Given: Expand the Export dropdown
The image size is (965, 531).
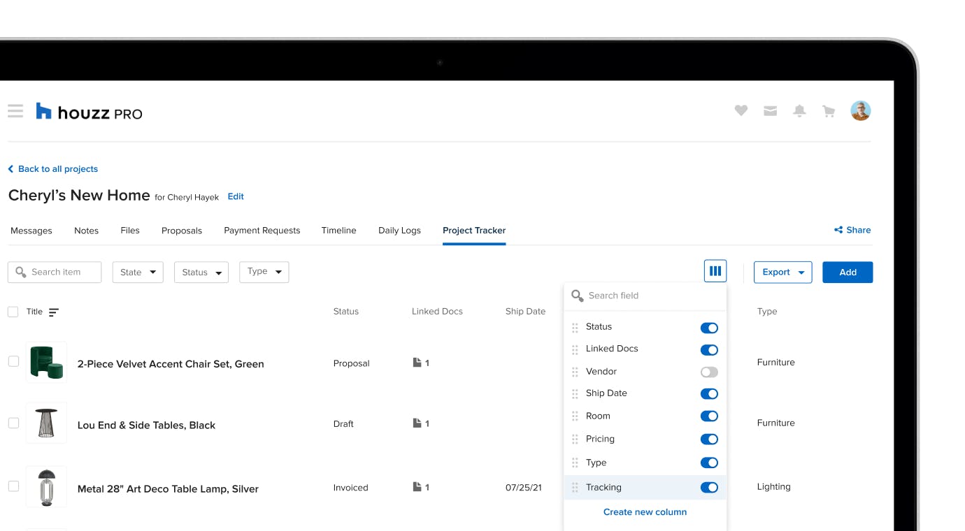Looking at the screenshot, I should point(782,272).
